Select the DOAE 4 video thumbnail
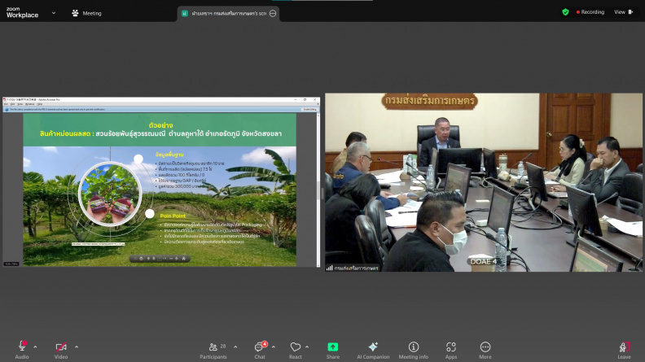 point(484,182)
